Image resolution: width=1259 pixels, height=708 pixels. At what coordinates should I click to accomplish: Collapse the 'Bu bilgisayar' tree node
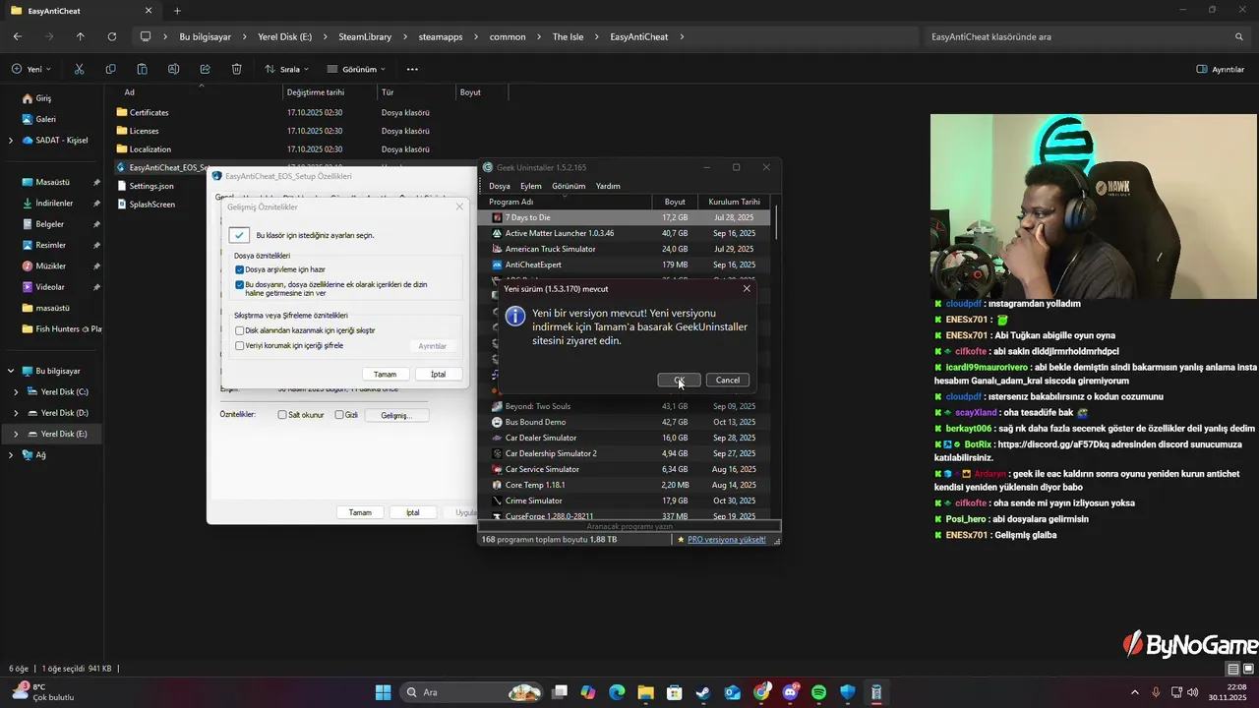tap(11, 371)
